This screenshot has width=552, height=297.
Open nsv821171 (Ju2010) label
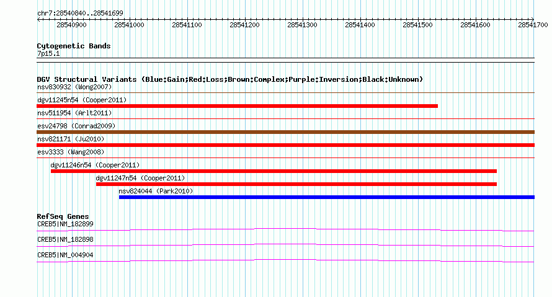coord(71,139)
